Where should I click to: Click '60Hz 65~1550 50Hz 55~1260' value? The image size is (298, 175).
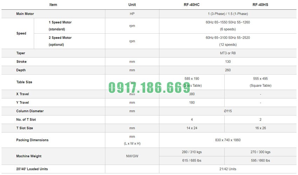point(228,22)
